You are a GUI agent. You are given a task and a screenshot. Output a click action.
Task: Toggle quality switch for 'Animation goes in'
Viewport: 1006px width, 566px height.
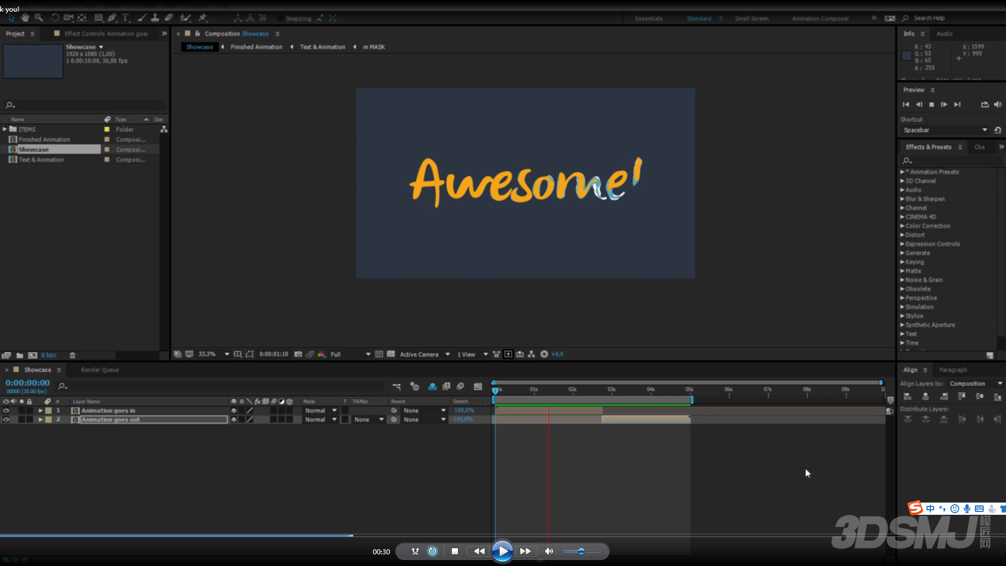click(250, 411)
